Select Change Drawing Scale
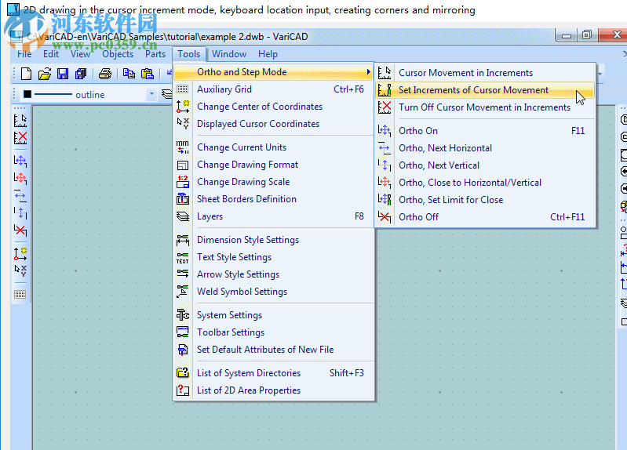This screenshot has width=627, height=450. point(274,181)
